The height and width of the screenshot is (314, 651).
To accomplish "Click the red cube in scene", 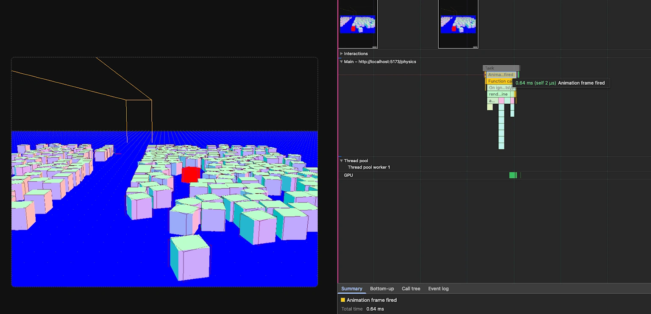I will pos(190,175).
